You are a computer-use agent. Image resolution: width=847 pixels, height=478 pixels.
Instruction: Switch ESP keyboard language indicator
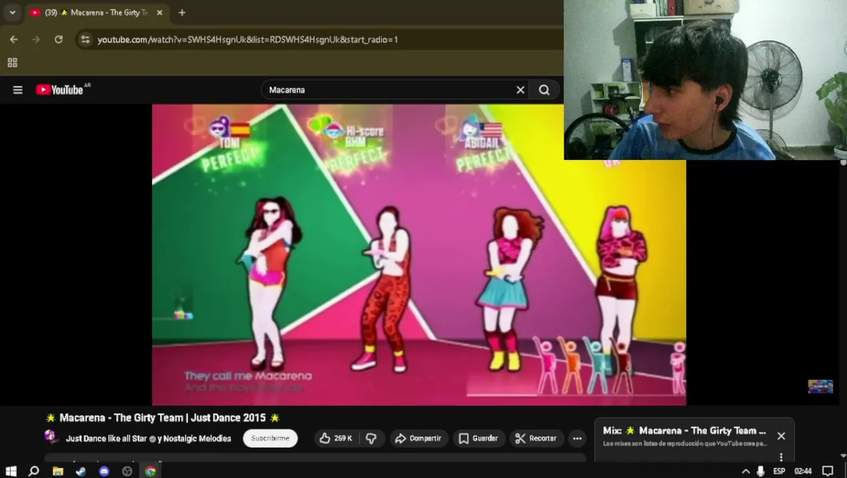[779, 471]
